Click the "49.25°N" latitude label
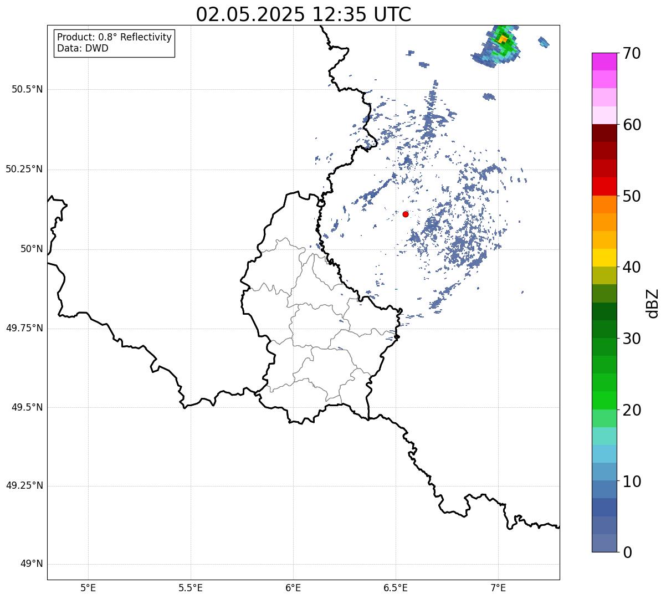 click(x=24, y=486)
